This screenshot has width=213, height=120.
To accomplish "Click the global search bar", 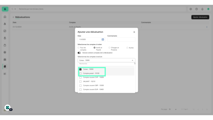I will click(x=102, y=9).
